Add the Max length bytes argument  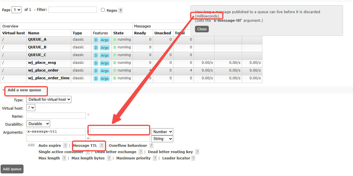pyautogui.click(x=88, y=158)
